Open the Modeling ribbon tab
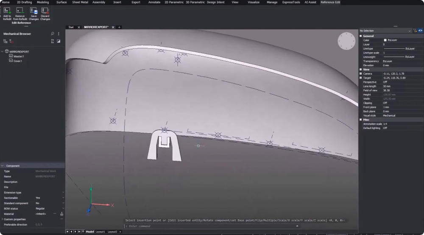 tap(43, 2)
